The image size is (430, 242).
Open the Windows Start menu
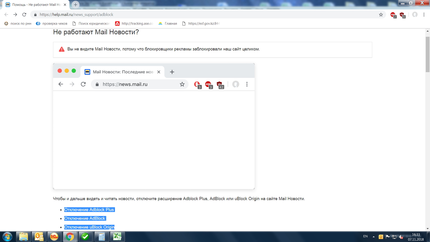pyautogui.click(x=7, y=237)
